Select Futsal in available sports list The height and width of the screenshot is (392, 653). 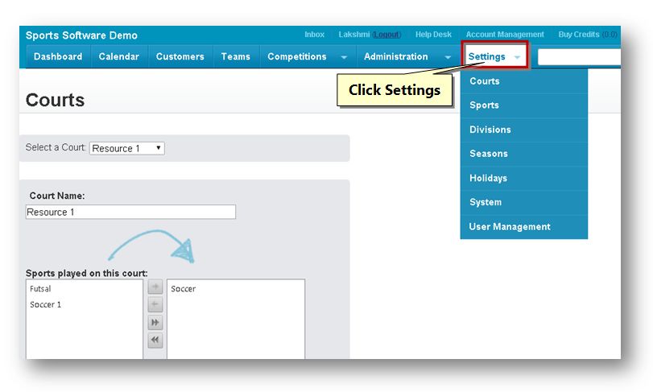coord(40,289)
